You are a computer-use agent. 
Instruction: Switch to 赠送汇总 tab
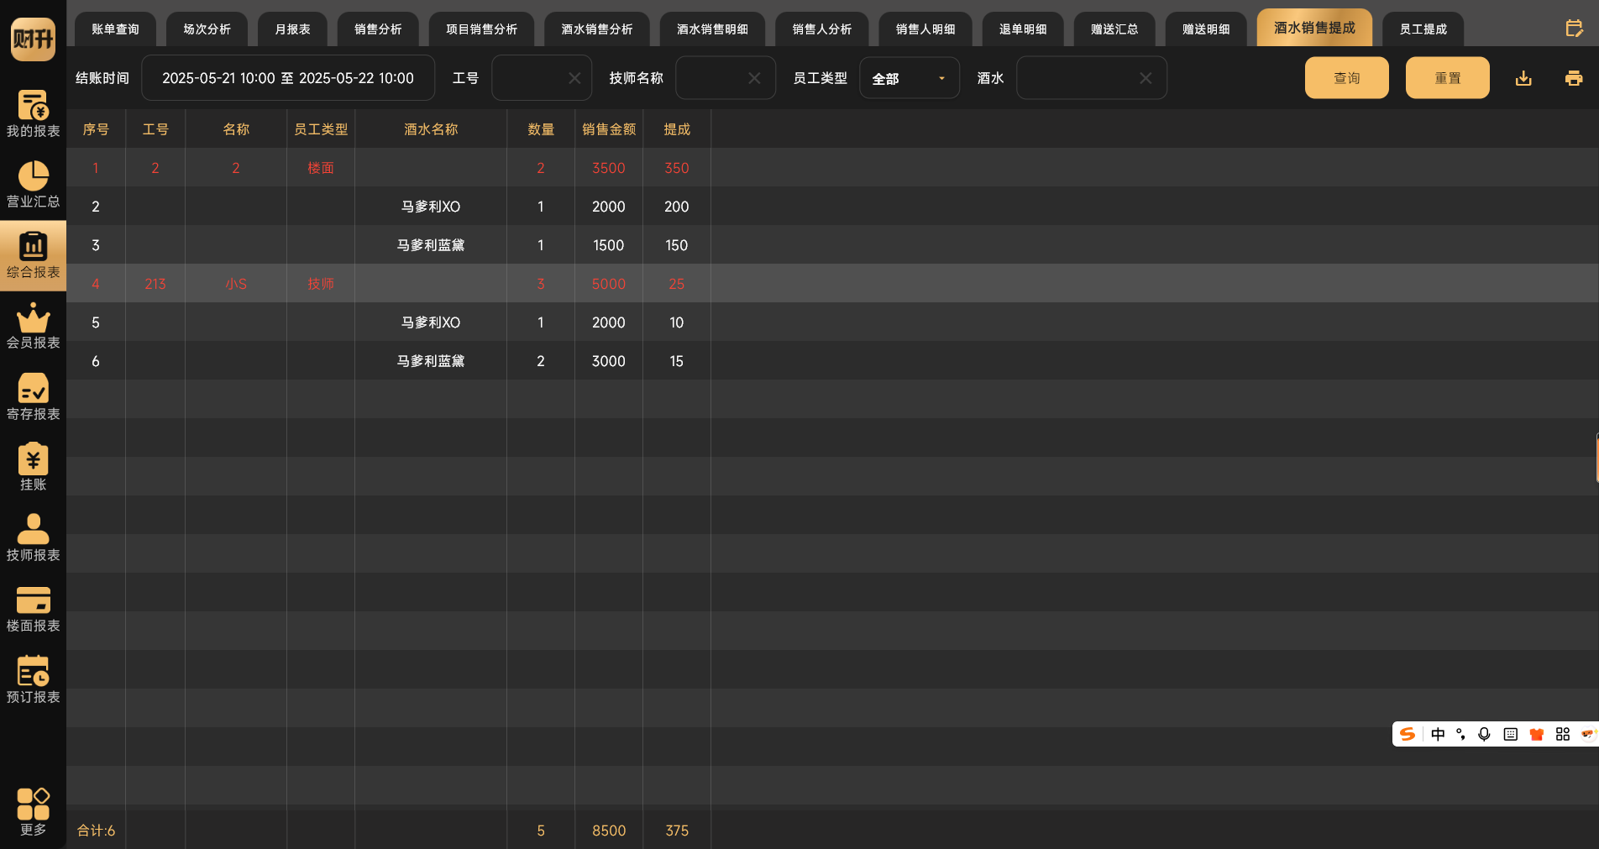(1114, 29)
